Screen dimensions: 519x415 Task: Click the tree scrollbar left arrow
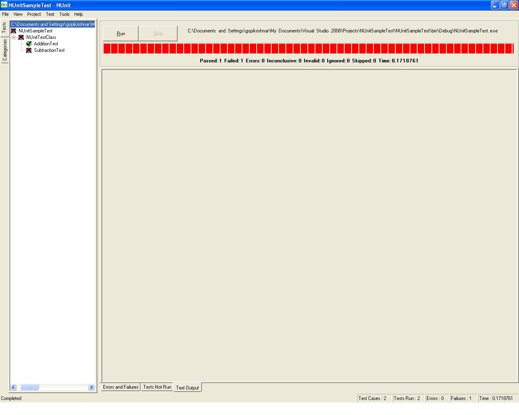pos(13,387)
